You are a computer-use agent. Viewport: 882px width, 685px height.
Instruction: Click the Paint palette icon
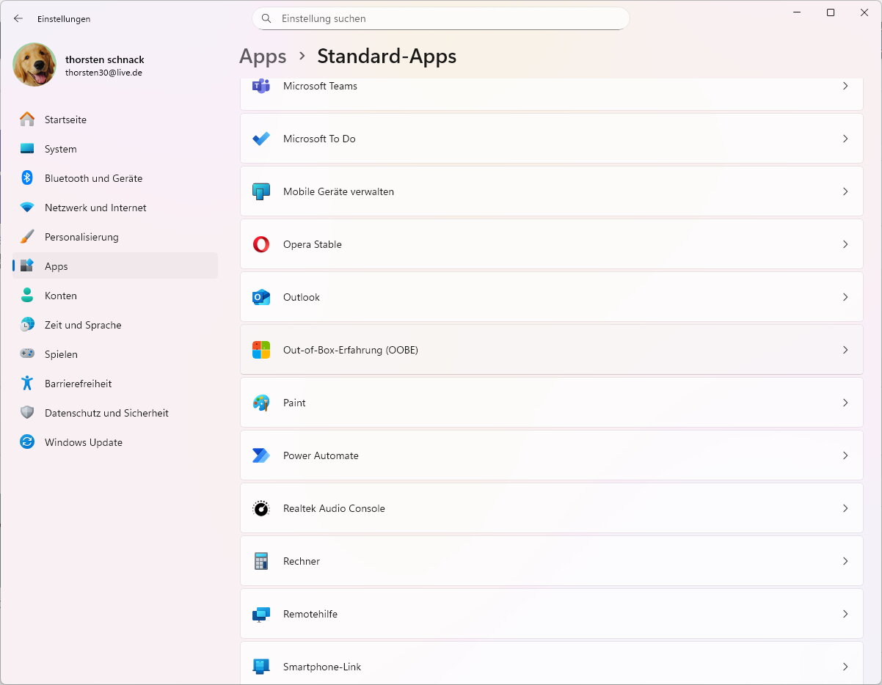260,403
